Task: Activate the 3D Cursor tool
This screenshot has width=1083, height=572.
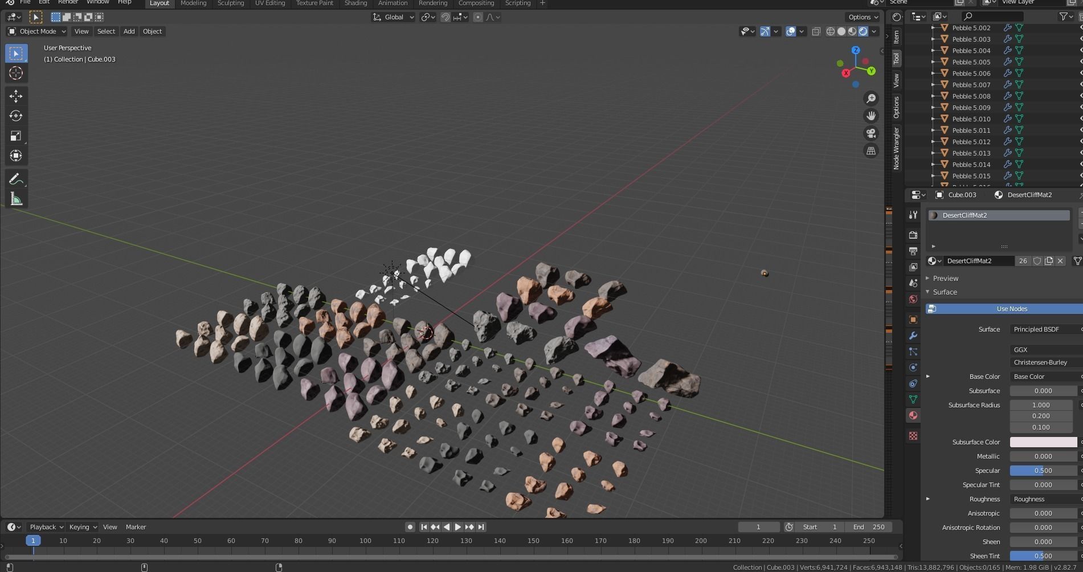Action: (16, 73)
